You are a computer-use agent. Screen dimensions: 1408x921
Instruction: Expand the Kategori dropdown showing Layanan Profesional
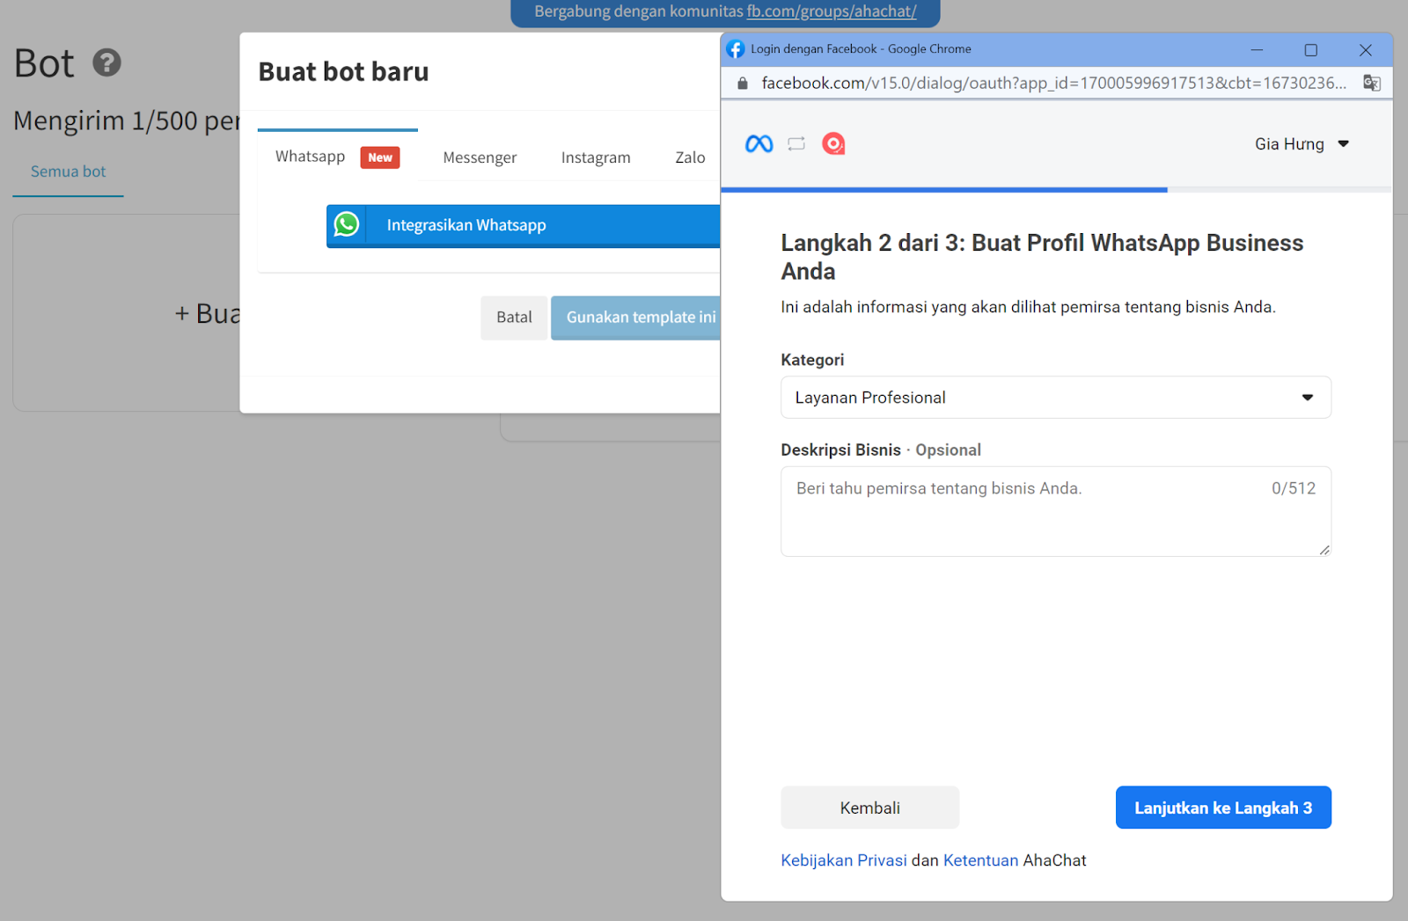pos(1055,398)
